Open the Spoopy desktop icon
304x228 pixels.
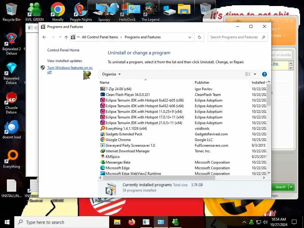click(104, 12)
